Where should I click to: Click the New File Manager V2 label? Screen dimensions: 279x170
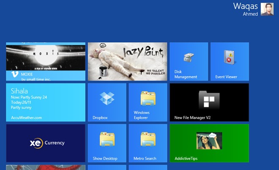click(x=192, y=118)
